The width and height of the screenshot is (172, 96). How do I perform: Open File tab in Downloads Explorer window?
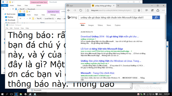coord(4,5)
